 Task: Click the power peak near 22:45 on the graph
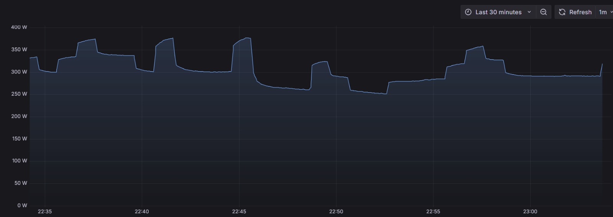click(x=247, y=38)
